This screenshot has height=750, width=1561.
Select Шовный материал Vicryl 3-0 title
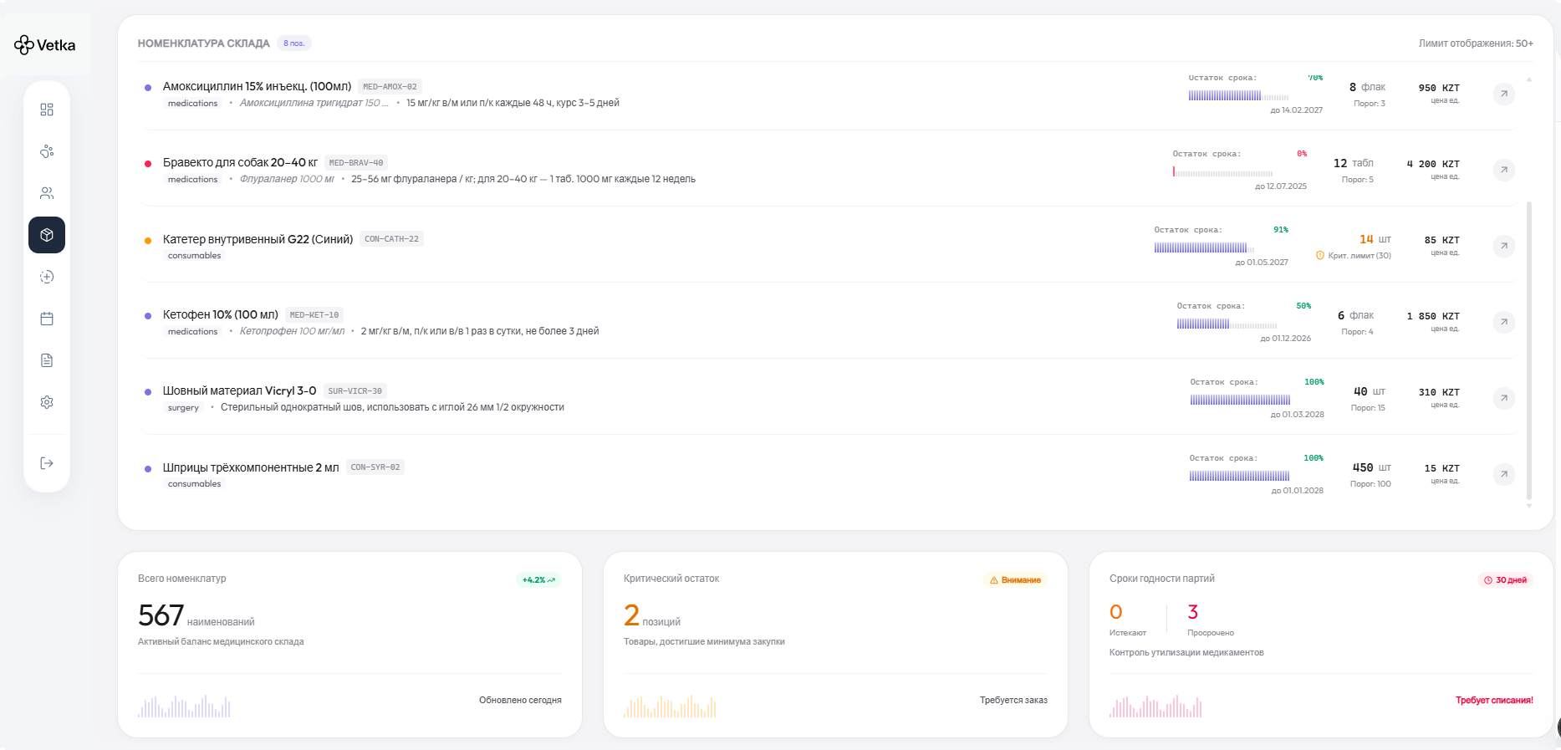tap(239, 390)
